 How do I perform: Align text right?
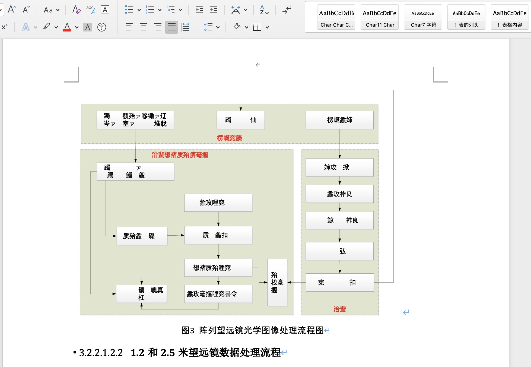pyautogui.click(x=158, y=27)
